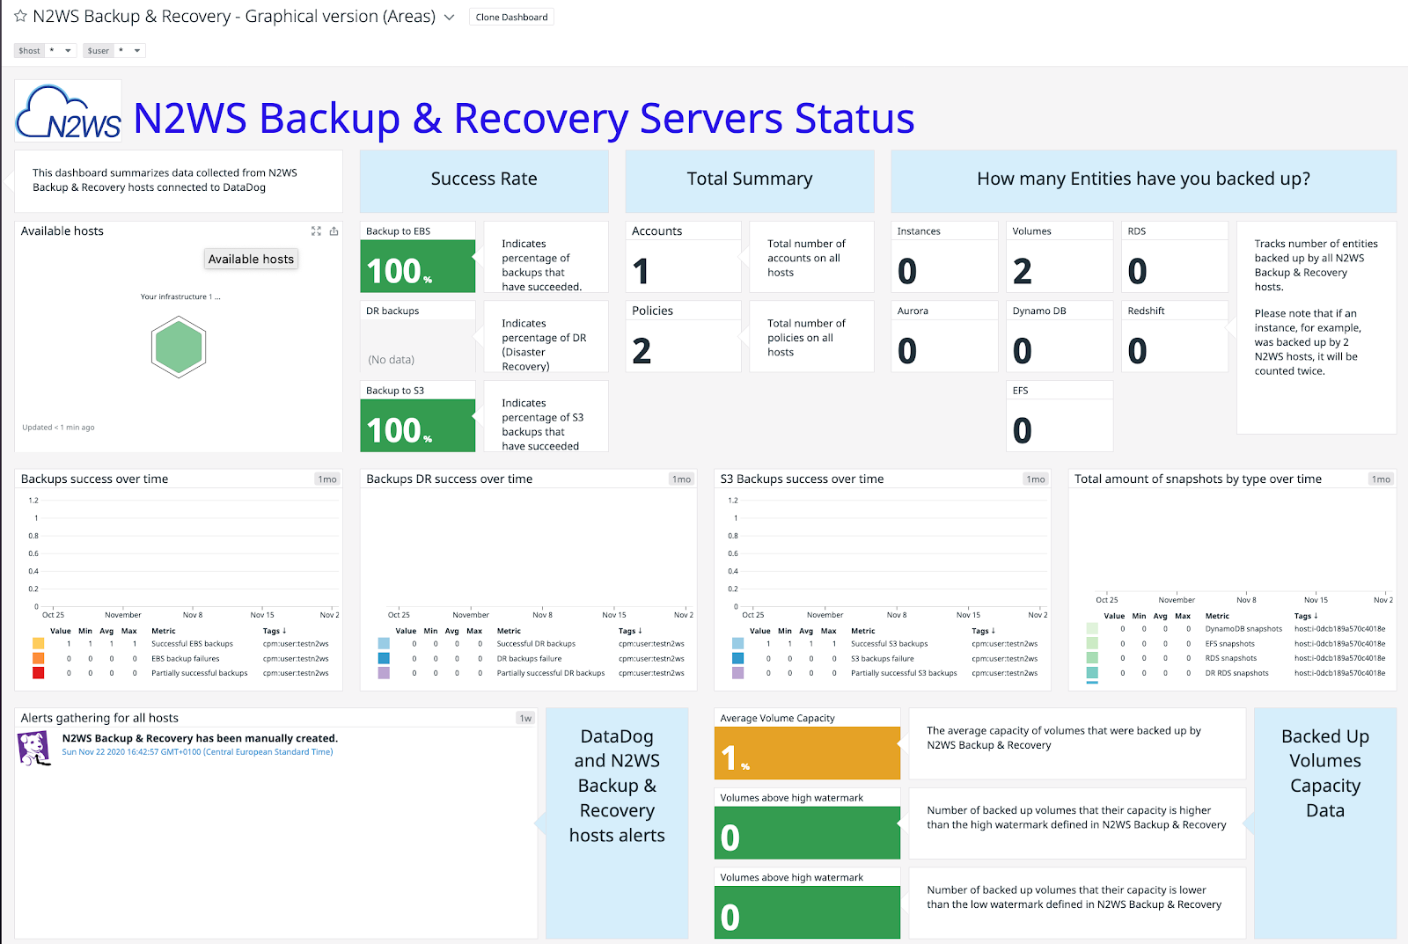Viewport: 1408px width, 944px height.
Task: Click 'DR RDS snapshots' legend row text
Action: 1237,673
